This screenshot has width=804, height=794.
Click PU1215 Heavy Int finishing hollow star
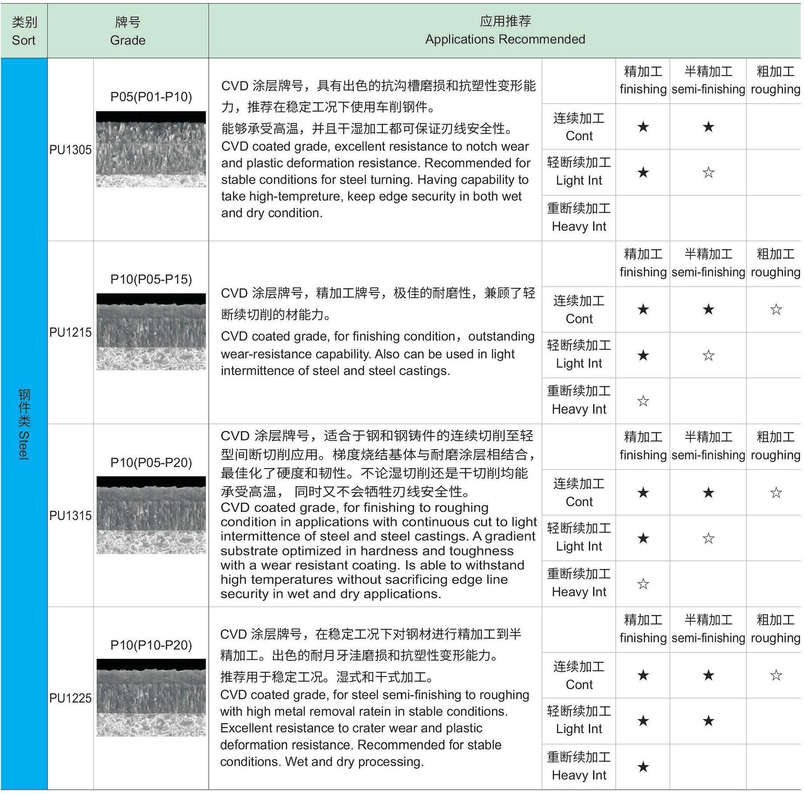(x=643, y=401)
